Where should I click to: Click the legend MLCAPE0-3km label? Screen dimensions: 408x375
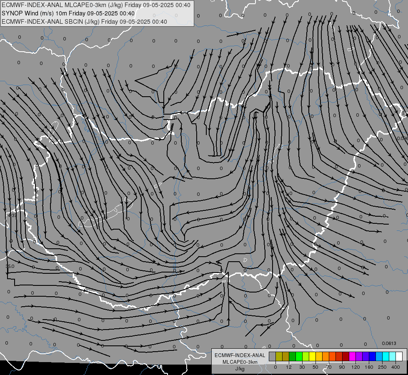(240, 362)
